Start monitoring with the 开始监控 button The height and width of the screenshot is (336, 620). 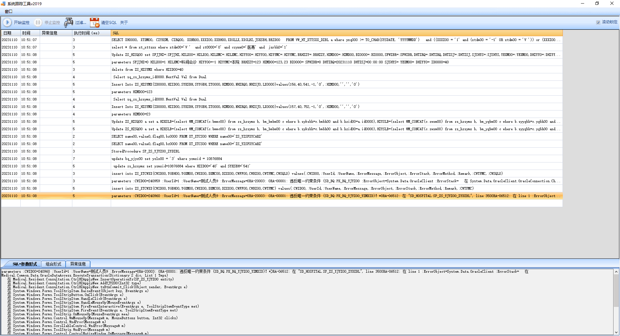16,23
